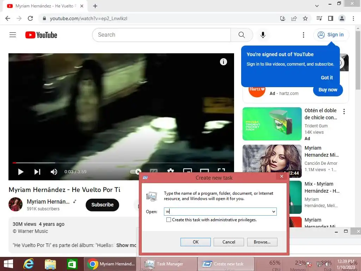
Task: Subscribe to Myriam Hernández channel
Action: pyautogui.click(x=103, y=205)
